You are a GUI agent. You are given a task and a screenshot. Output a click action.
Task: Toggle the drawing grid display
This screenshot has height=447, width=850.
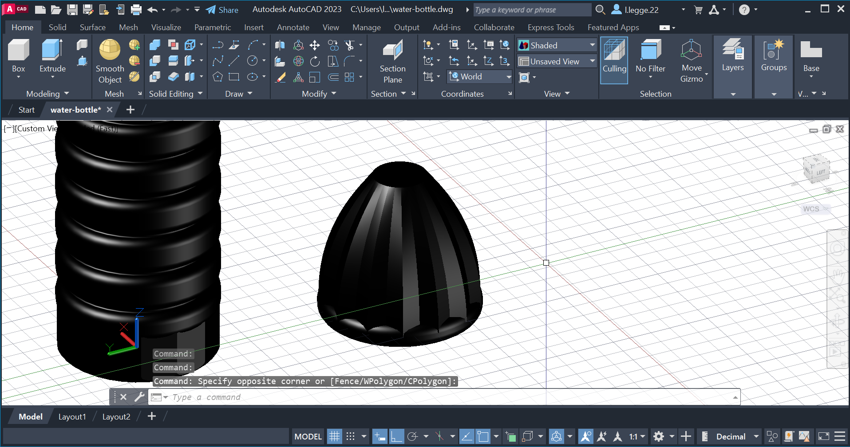point(334,436)
